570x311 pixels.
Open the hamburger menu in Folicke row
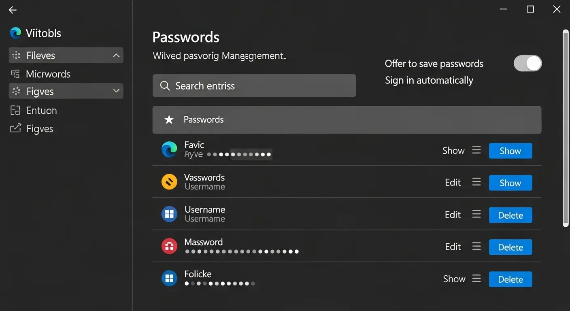pyautogui.click(x=476, y=279)
